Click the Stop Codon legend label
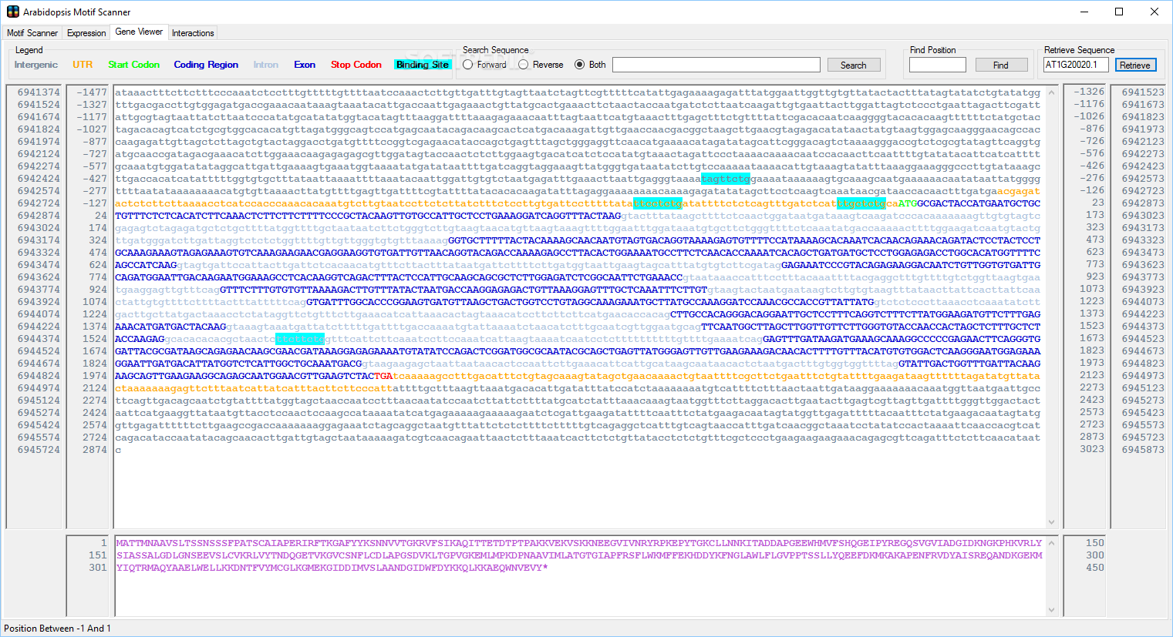 [x=356, y=65]
